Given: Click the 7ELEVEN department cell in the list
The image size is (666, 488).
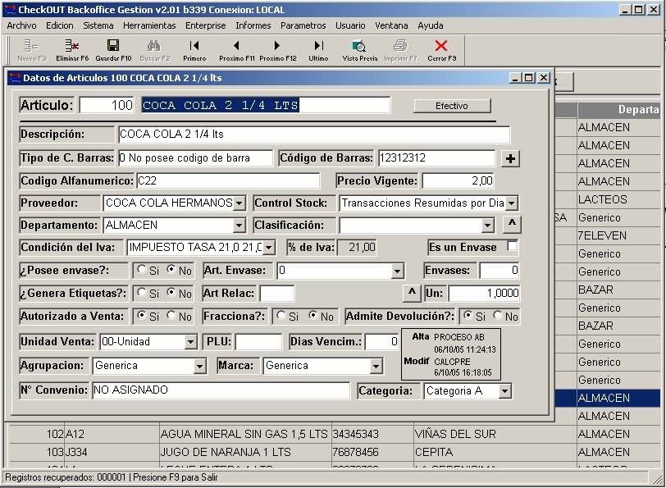Looking at the screenshot, I should point(618,235).
